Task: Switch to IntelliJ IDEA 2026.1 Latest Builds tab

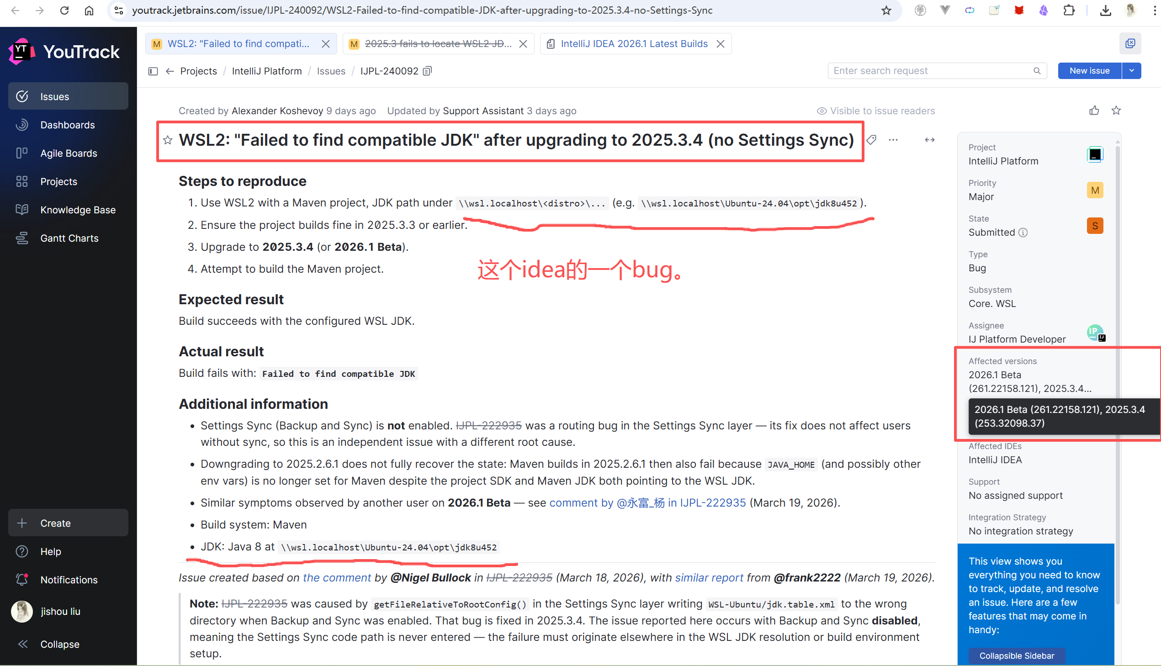Action: [x=634, y=43]
